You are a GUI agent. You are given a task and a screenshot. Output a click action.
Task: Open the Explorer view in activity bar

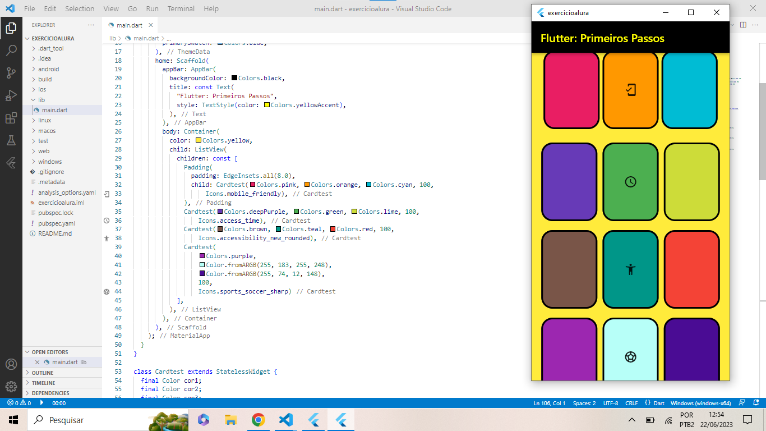(x=11, y=27)
